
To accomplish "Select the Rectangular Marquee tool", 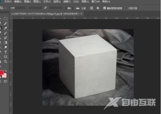I will (5, 19).
